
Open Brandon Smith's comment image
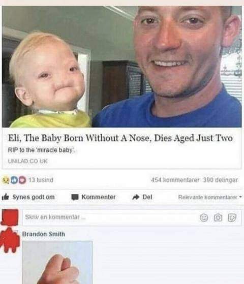57,263
